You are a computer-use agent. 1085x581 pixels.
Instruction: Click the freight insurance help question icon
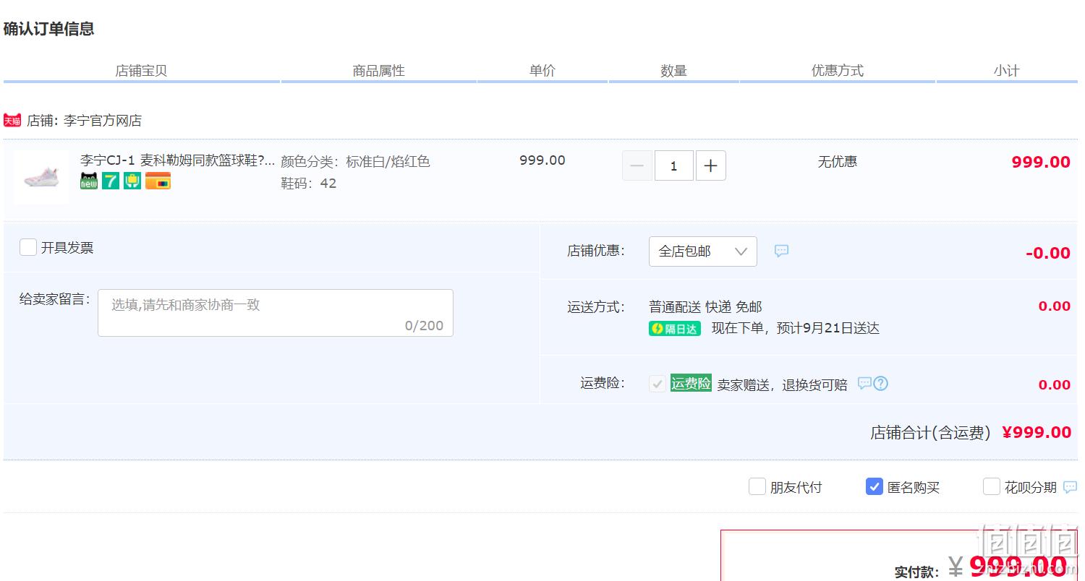pyautogui.click(x=880, y=383)
